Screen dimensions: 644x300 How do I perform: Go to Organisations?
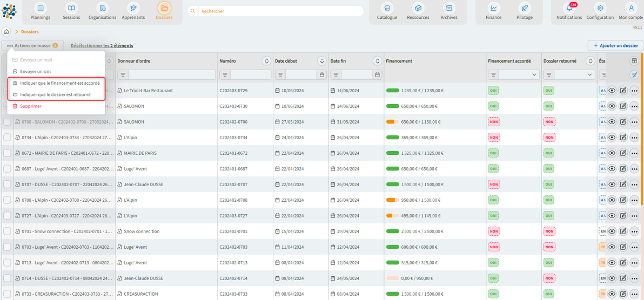point(102,12)
